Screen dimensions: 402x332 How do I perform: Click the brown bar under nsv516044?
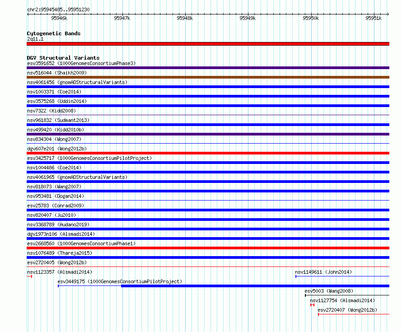click(x=208, y=77)
